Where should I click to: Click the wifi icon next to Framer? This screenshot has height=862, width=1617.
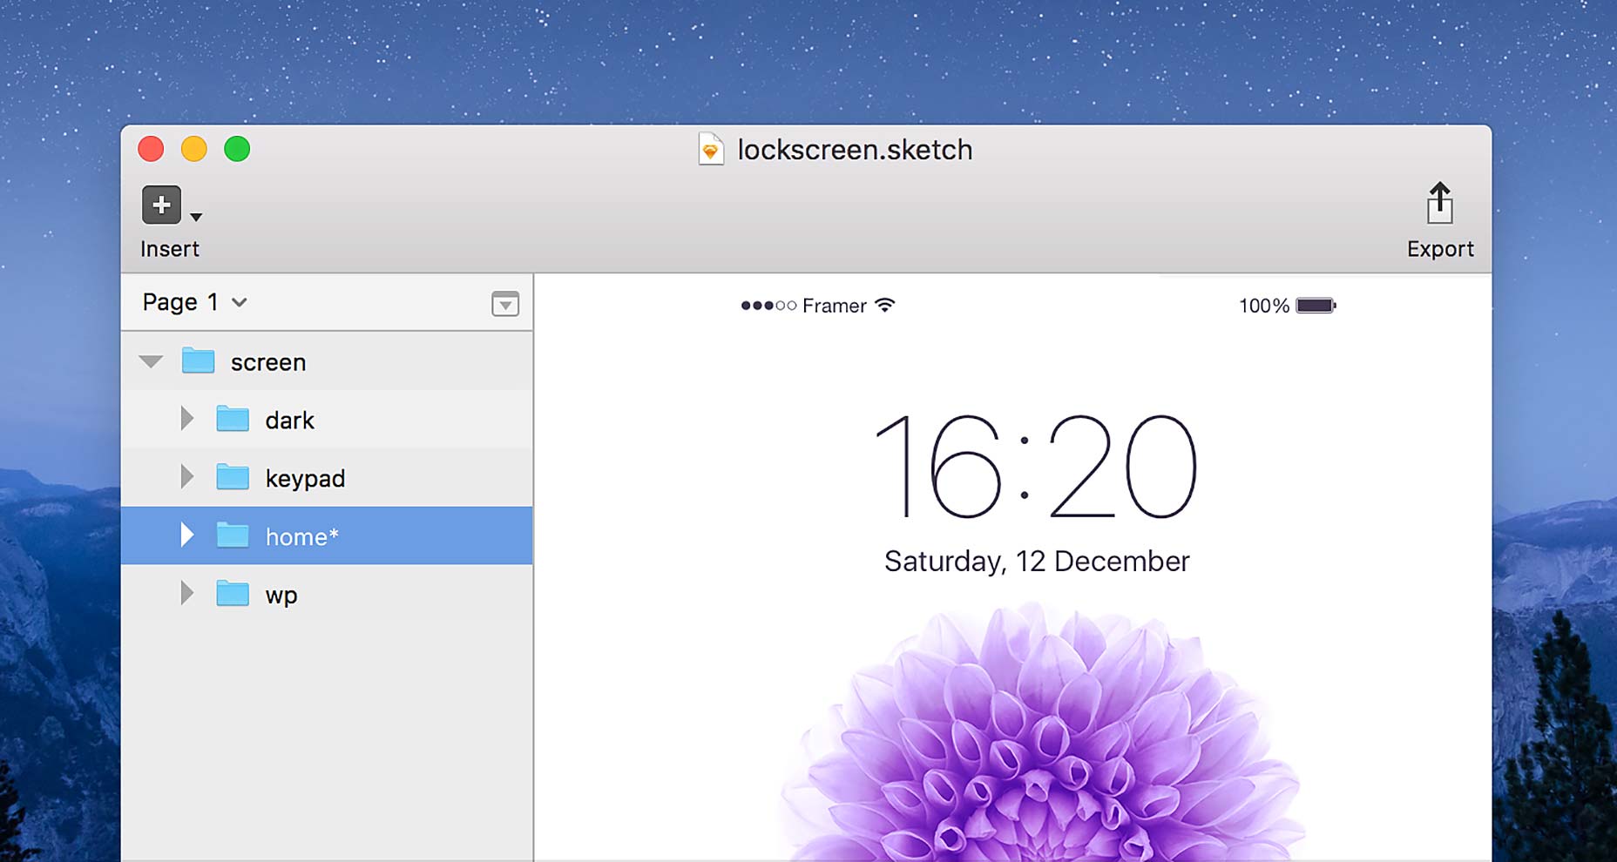tap(885, 305)
